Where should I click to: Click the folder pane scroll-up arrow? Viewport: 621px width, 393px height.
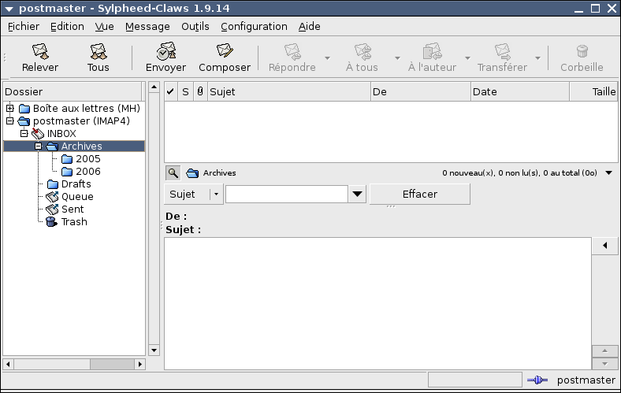tap(154, 87)
